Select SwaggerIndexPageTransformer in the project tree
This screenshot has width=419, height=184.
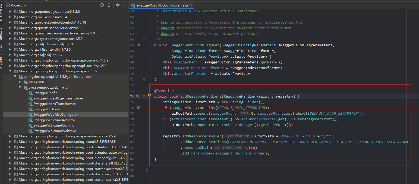58,98
